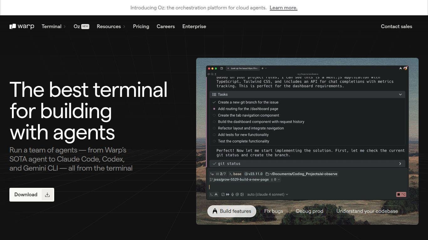The height and width of the screenshot is (240, 428).
Task: Click the search magnifier icon in terminal
Action: click(212, 74)
